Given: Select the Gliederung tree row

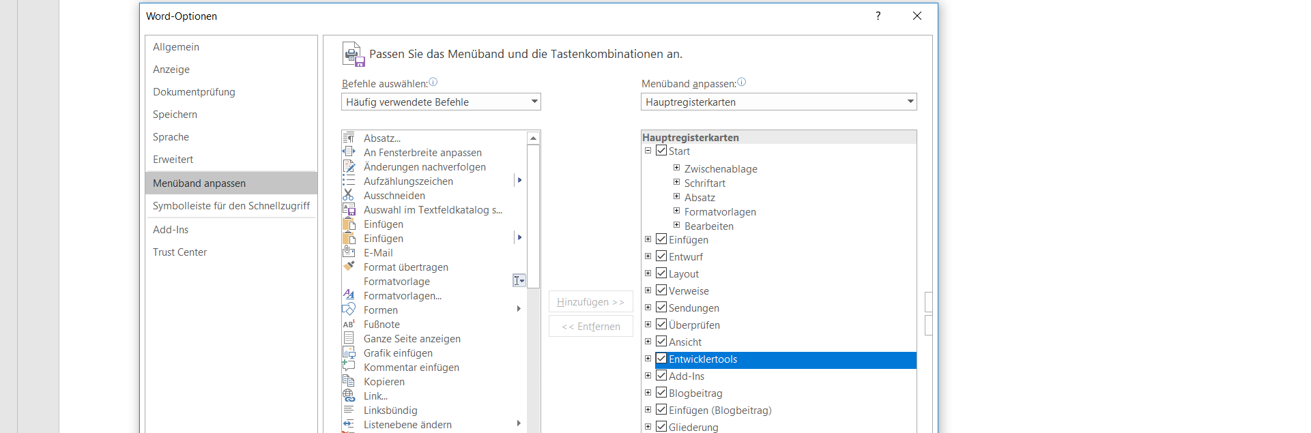Looking at the screenshot, I should tap(693, 428).
